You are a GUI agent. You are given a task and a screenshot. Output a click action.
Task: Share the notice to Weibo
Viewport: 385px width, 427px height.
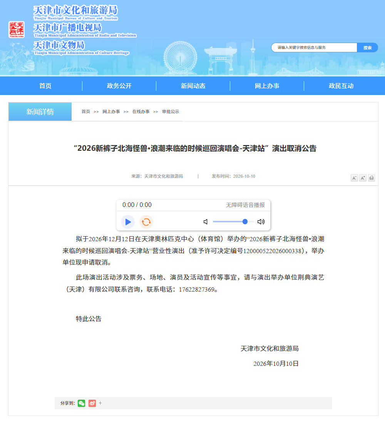point(92,403)
